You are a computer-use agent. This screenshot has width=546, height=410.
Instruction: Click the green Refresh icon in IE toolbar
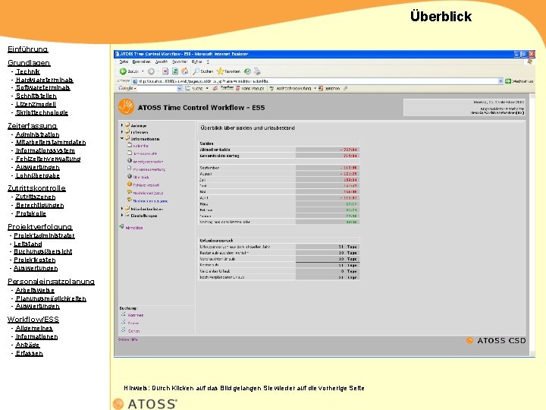click(175, 71)
